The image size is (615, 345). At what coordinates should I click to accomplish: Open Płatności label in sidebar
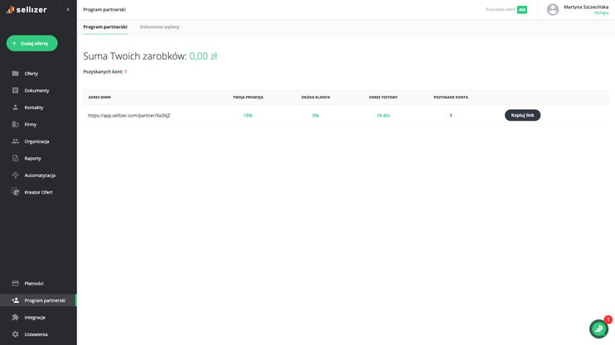[x=34, y=284]
